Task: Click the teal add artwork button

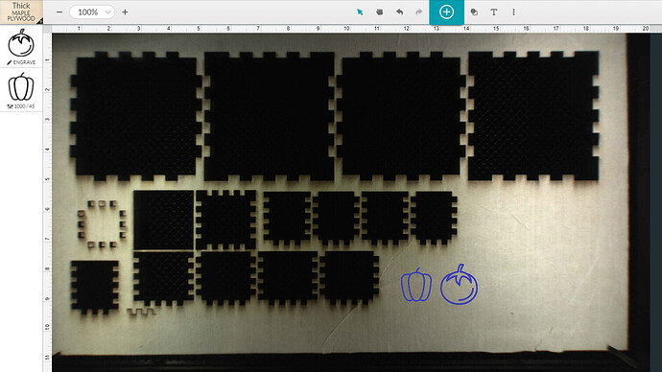Action: click(x=447, y=12)
